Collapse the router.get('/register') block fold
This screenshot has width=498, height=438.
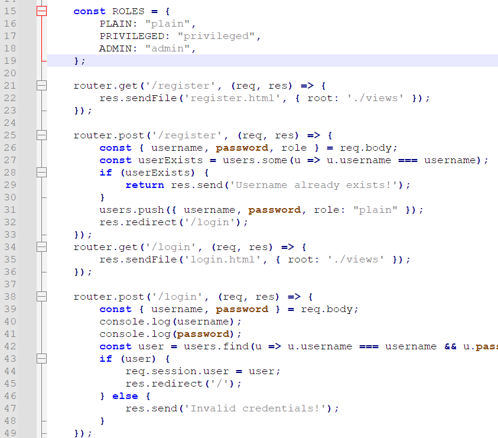pos(41,86)
